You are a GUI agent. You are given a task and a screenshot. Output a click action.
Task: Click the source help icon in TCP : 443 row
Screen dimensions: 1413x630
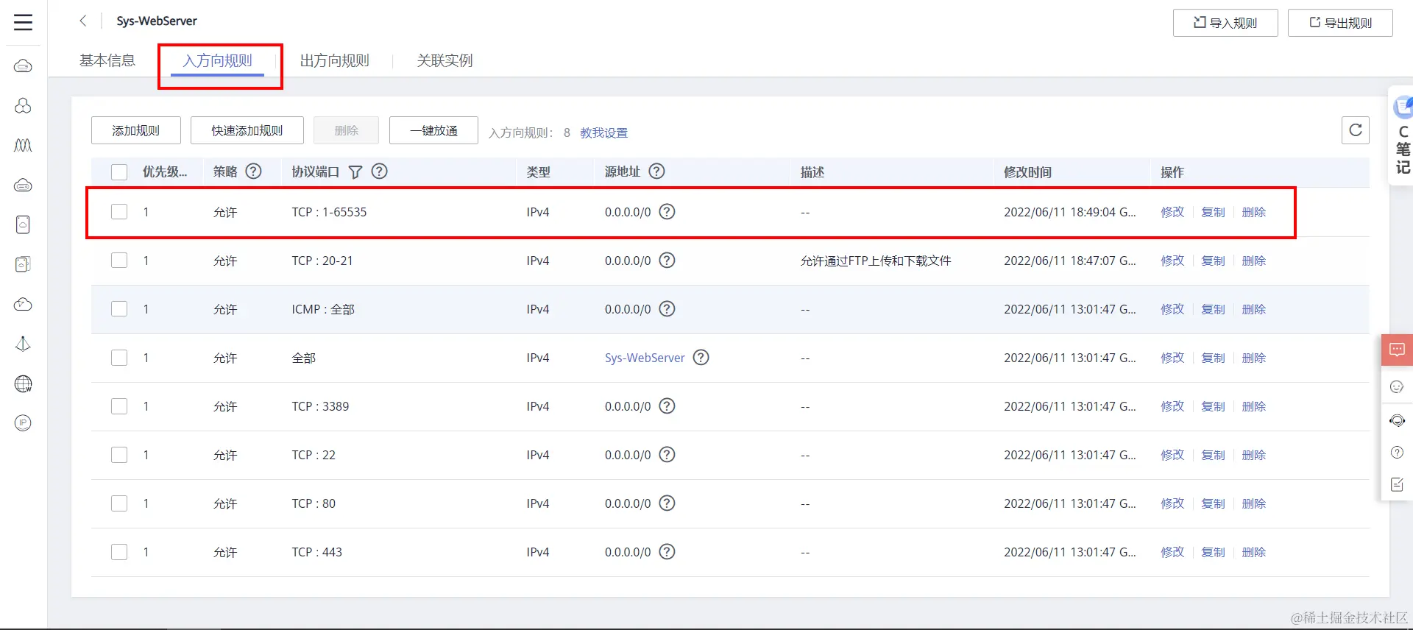(667, 552)
